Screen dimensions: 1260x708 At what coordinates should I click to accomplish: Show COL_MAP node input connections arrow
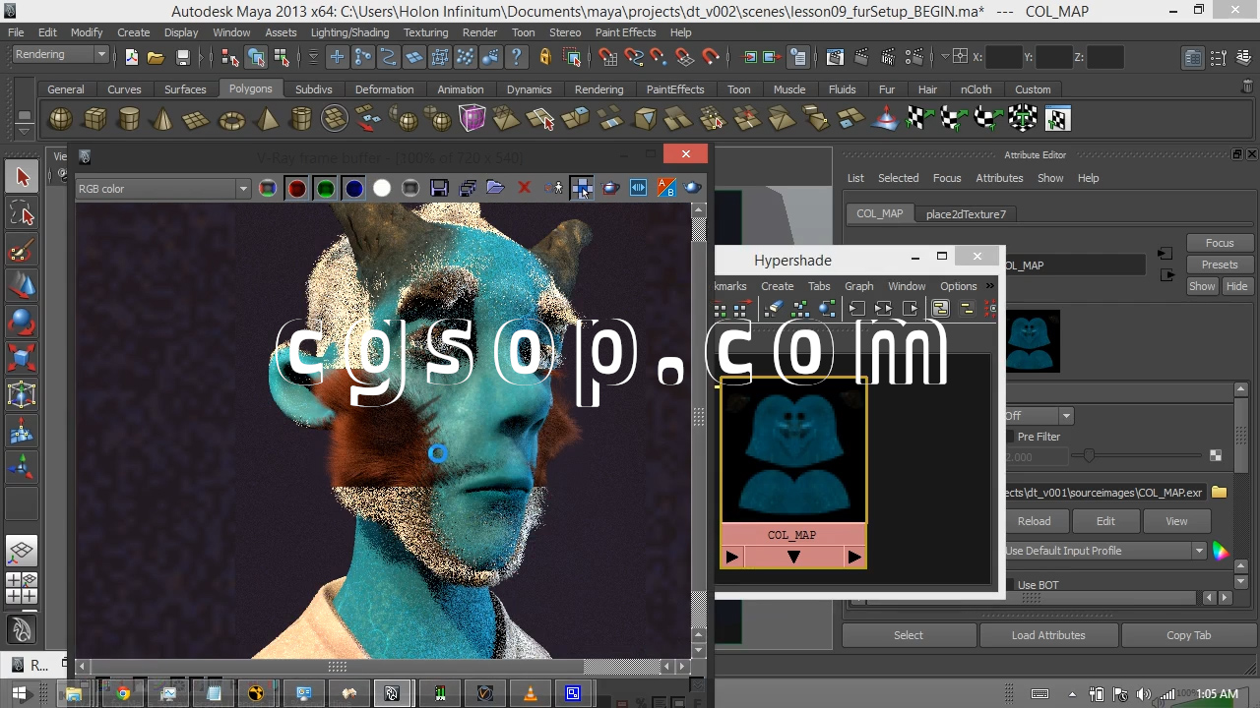coord(731,558)
